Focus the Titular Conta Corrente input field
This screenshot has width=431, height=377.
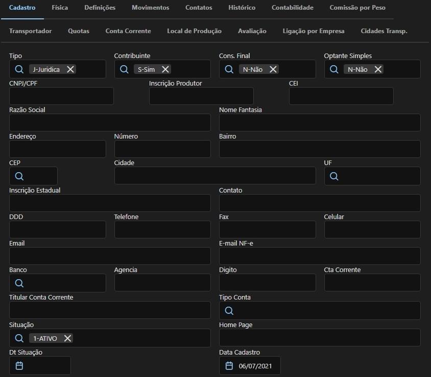click(110, 310)
